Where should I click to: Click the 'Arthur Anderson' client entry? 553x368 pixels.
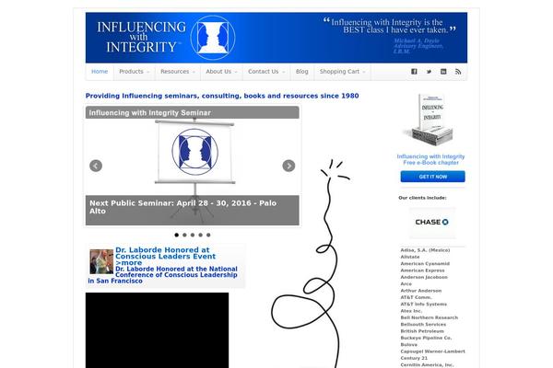[421, 291]
